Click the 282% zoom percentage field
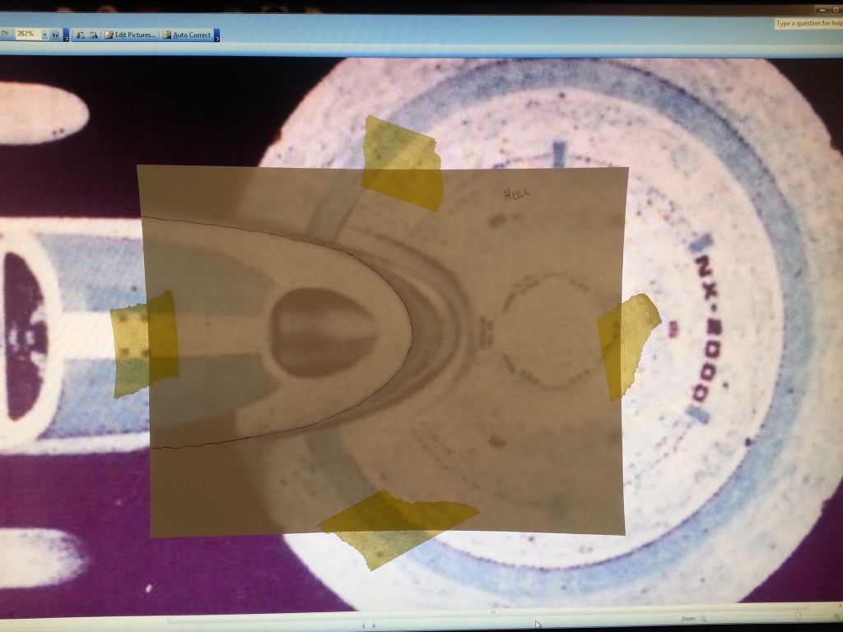 click(x=29, y=35)
